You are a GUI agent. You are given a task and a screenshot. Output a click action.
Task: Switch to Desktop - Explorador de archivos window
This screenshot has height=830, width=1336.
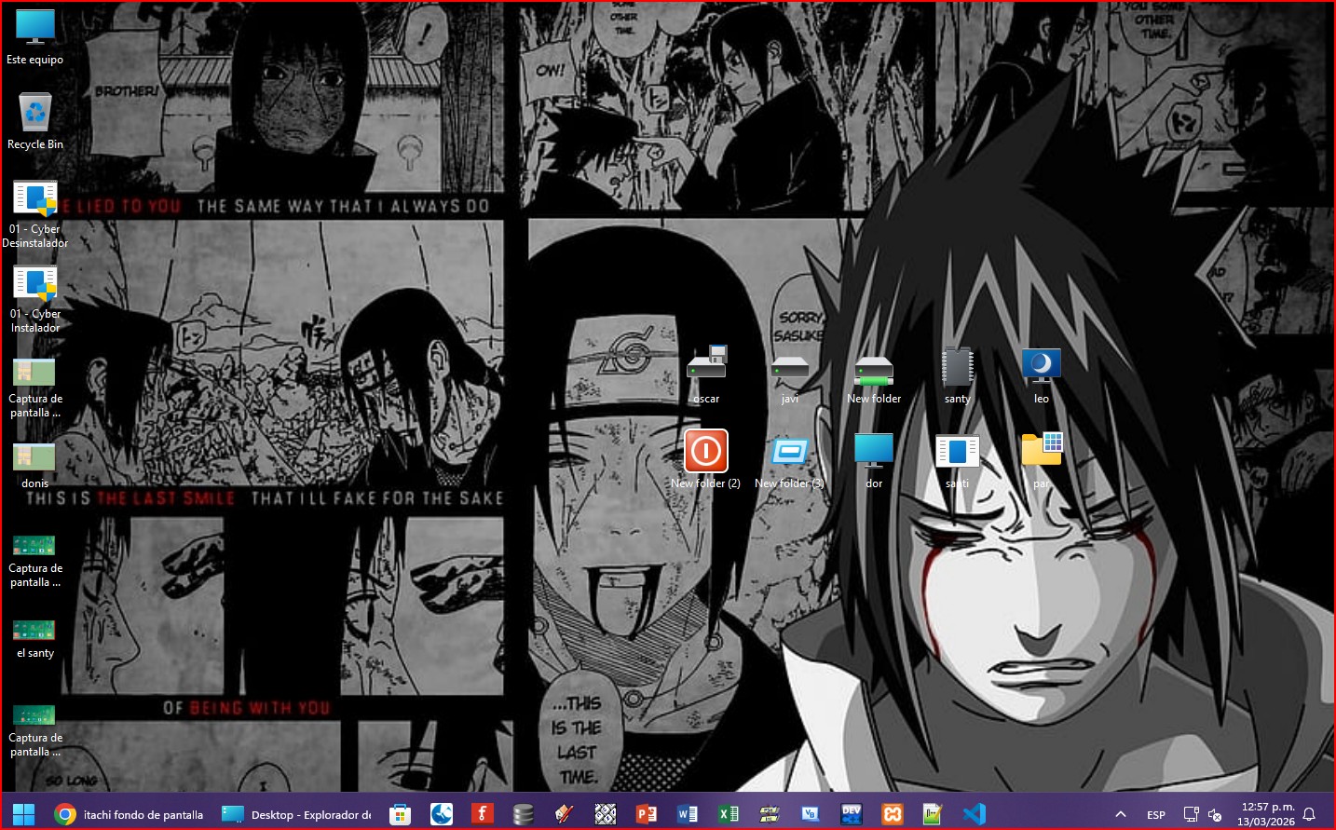(297, 814)
